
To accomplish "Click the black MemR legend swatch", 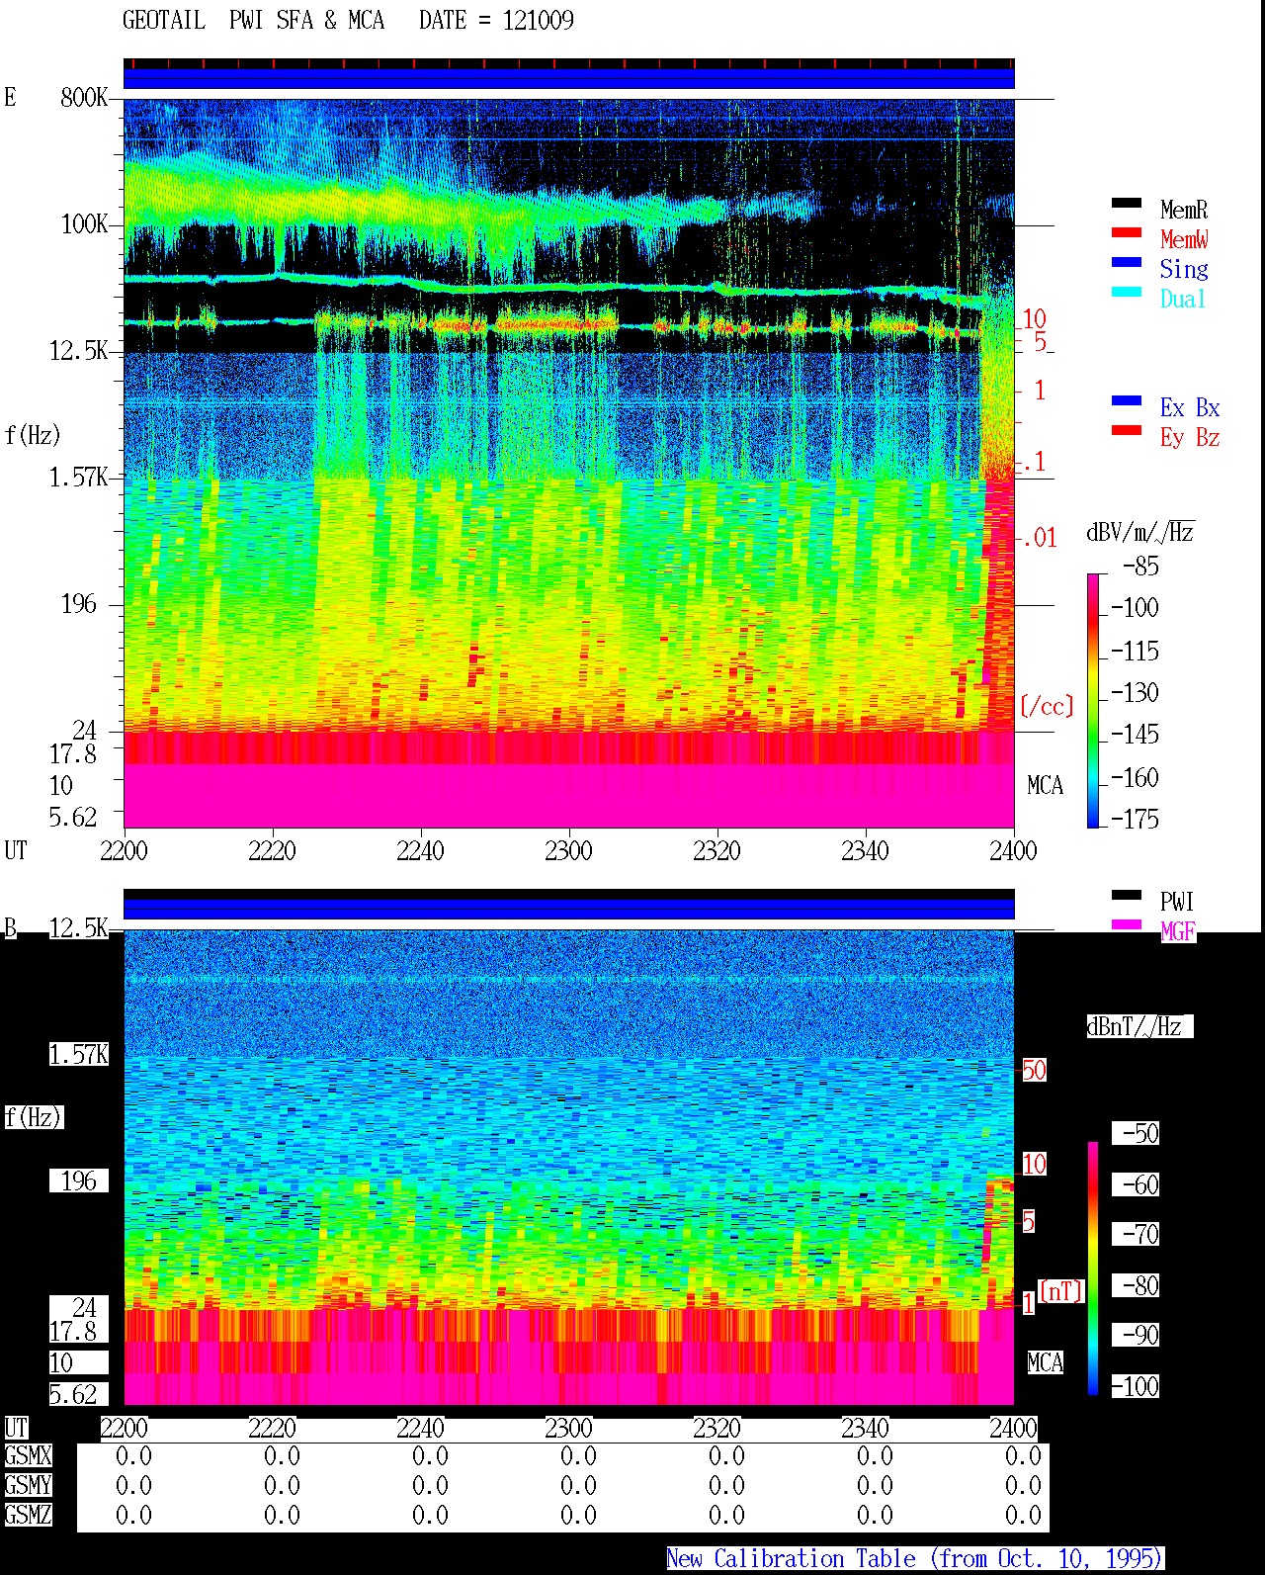I will click(1127, 204).
